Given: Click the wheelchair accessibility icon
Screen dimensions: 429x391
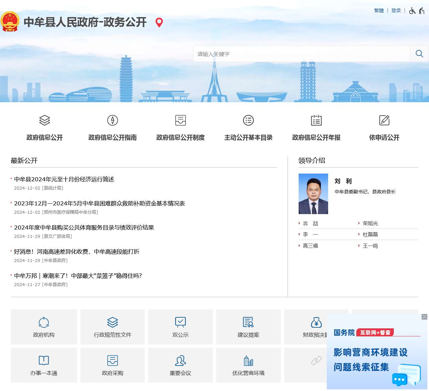Looking at the screenshot, I should pos(413,10).
